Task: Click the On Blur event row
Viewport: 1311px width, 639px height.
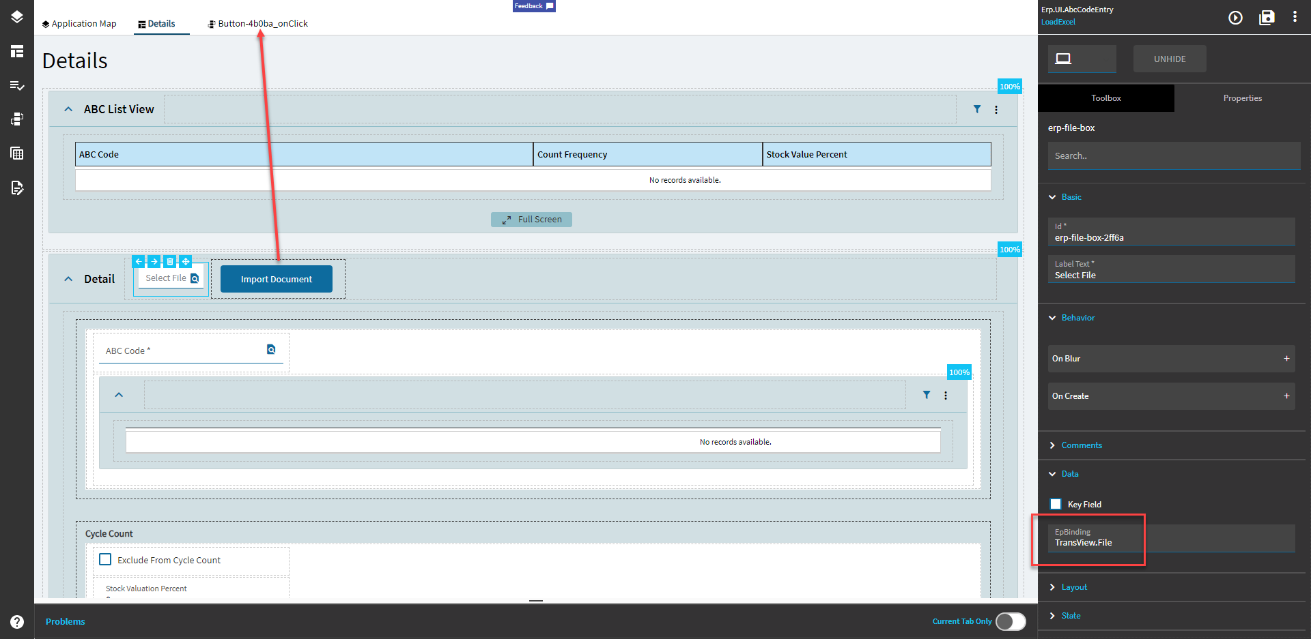Action: (x=1172, y=359)
